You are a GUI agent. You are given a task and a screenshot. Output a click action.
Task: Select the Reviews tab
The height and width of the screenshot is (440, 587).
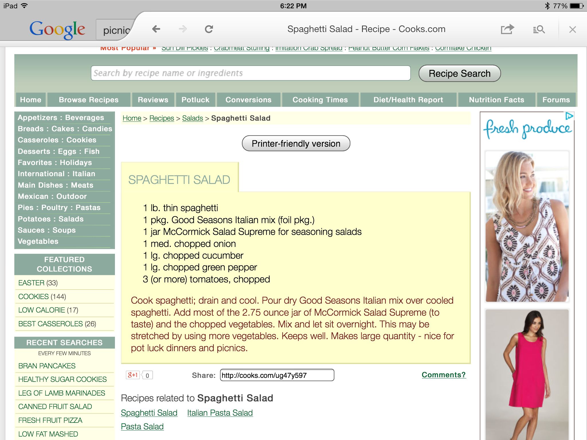coord(152,99)
